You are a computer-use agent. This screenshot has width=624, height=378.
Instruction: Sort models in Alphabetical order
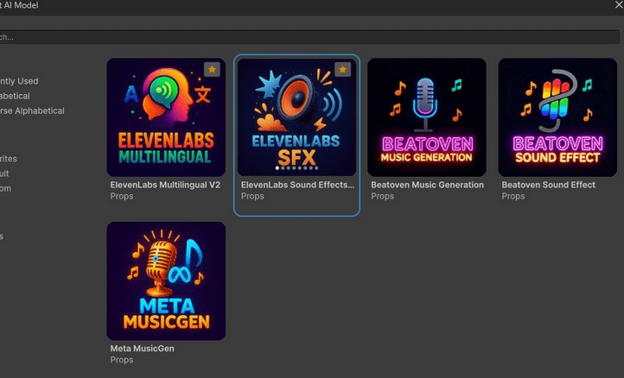tap(15, 96)
